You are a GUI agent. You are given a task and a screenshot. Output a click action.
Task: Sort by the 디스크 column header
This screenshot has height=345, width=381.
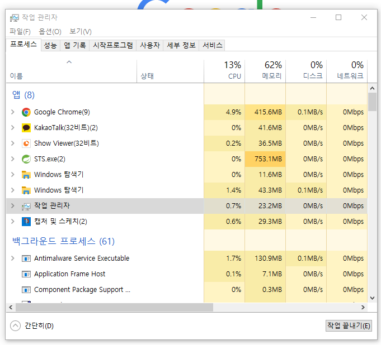[x=306, y=71]
